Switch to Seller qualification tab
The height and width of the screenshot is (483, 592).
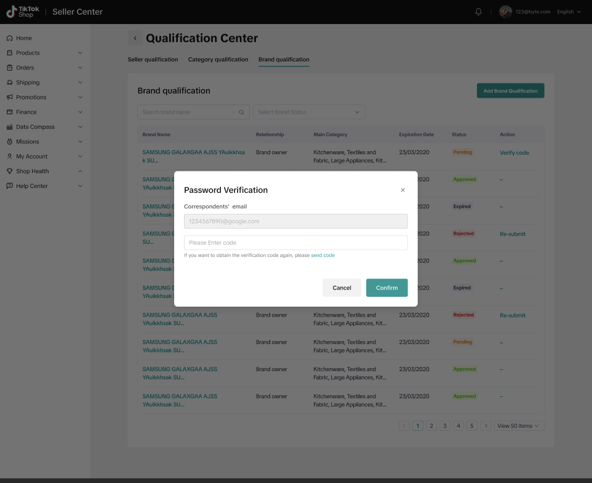click(153, 60)
